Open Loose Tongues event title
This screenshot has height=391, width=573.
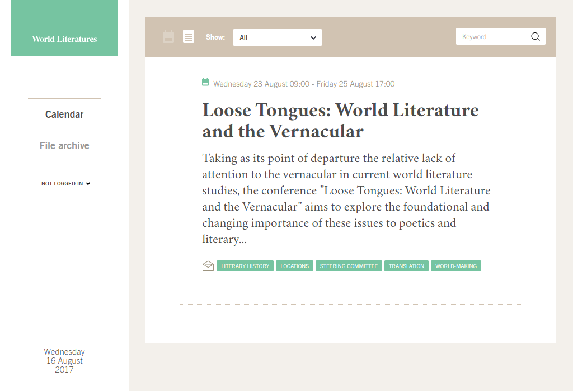tap(340, 120)
